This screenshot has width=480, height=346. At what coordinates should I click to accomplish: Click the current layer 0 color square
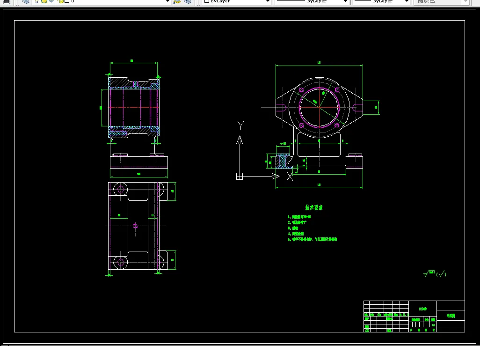(67, 1)
